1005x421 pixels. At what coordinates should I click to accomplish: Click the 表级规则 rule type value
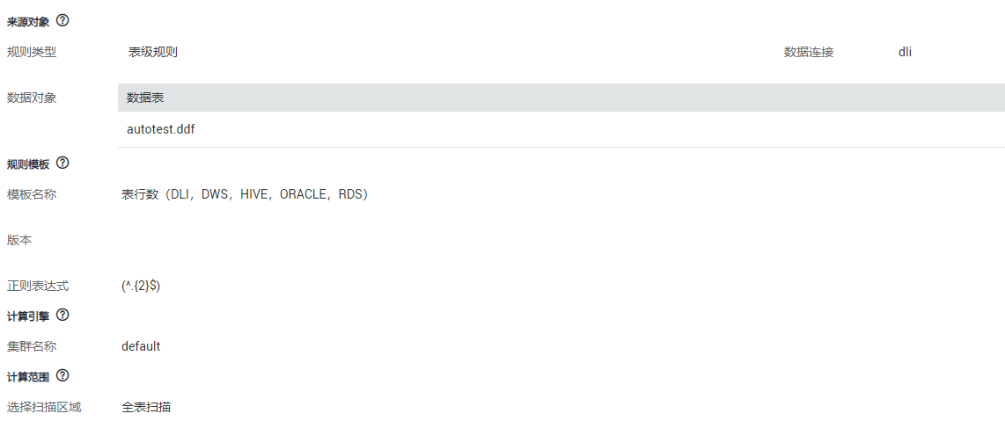(153, 52)
